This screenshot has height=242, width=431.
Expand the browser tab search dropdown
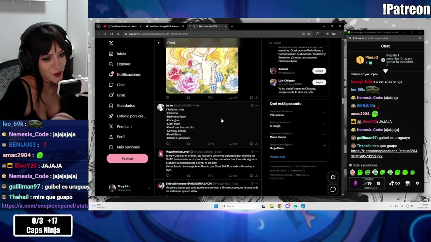[98, 26]
